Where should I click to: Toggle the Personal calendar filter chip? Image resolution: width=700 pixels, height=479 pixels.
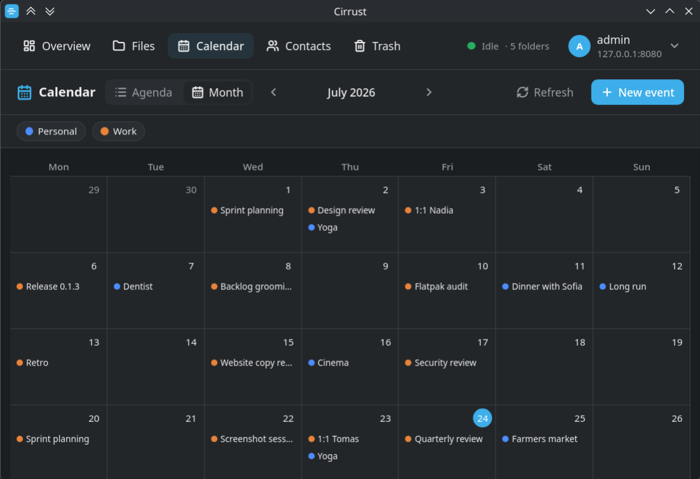(x=51, y=131)
